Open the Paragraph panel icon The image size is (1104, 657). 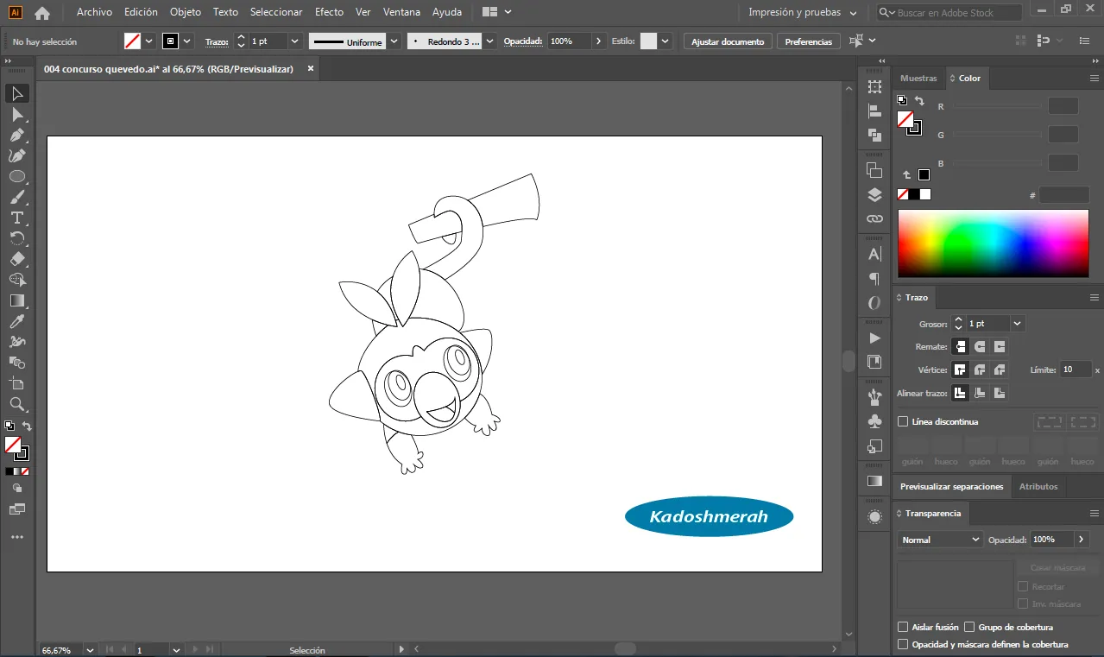click(x=874, y=278)
